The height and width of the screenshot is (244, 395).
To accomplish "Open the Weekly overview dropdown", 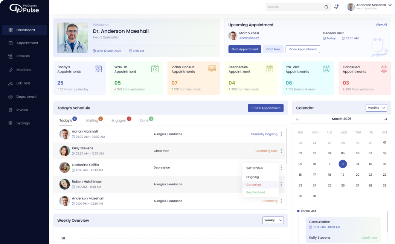I will [273, 220].
